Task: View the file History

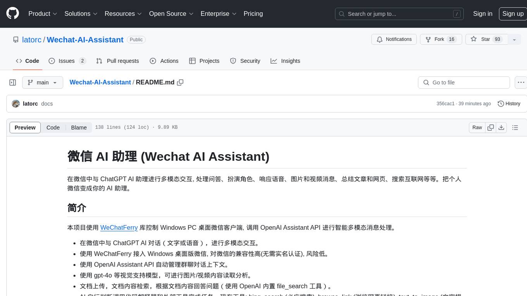Action: [x=509, y=104]
